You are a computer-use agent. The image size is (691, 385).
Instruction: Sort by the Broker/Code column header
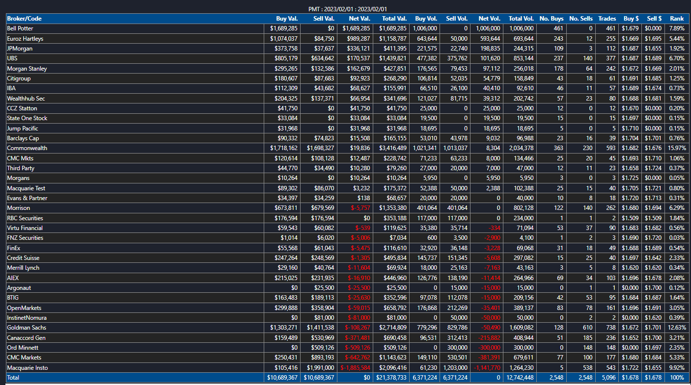24,19
